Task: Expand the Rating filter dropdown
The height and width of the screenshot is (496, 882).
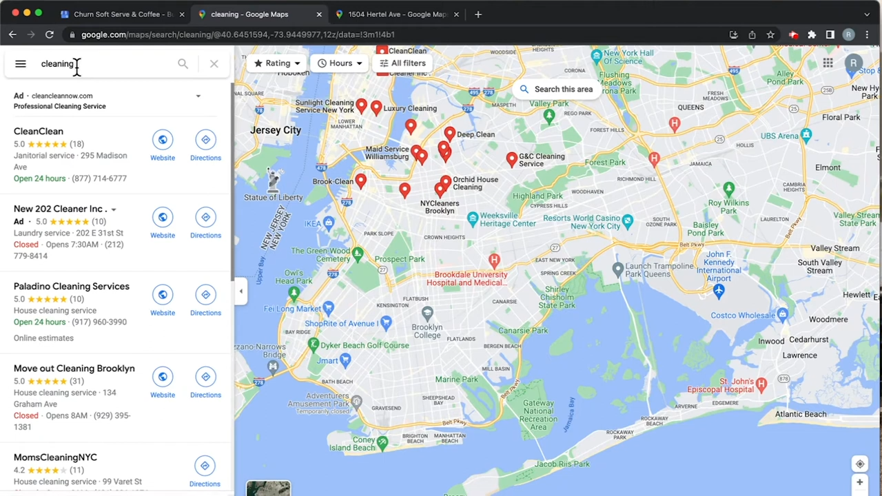Action: 277,63
